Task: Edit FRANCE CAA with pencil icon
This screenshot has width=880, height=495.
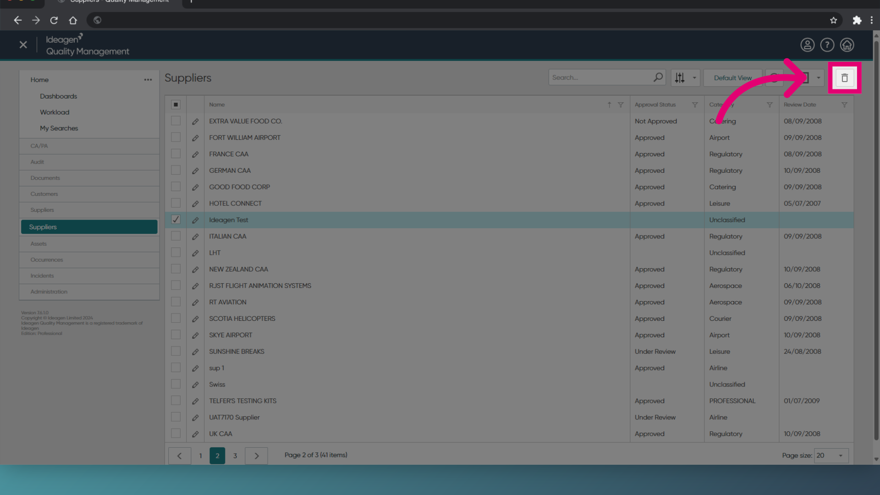Action: coord(195,154)
